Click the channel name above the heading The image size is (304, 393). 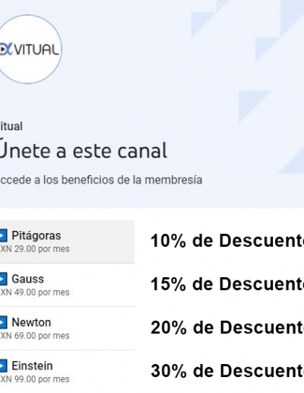click(x=11, y=126)
